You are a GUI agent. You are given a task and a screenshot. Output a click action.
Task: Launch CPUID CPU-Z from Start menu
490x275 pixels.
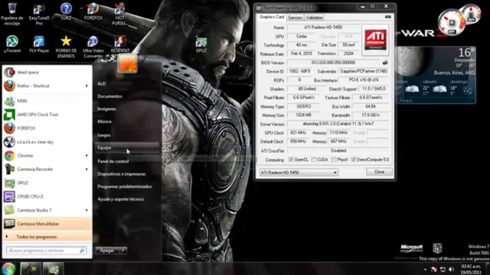47,197
